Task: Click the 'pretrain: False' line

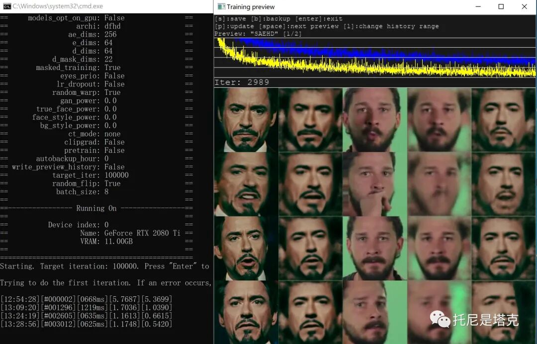Action: click(94, 150)
